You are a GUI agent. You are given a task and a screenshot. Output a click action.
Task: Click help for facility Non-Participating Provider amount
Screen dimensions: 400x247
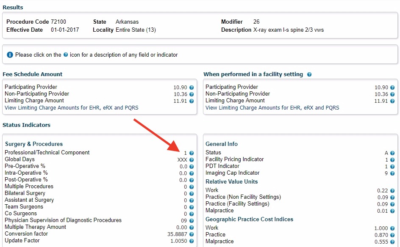pyautogui.click(x=392, y=94)
